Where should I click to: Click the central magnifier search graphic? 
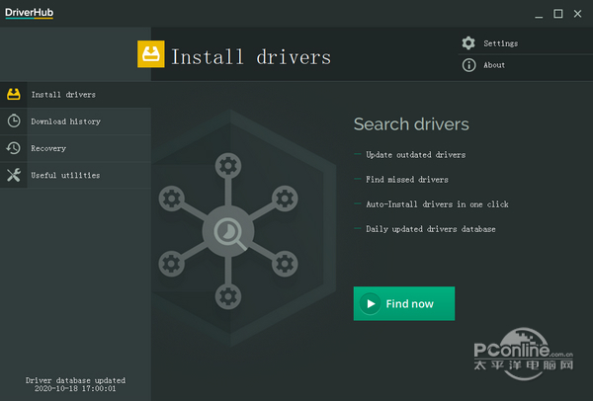click(x=228, y=231)
